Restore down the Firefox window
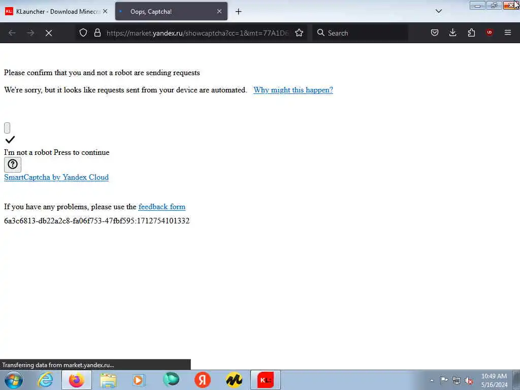 pyautogui.click(x=494, y=5)
